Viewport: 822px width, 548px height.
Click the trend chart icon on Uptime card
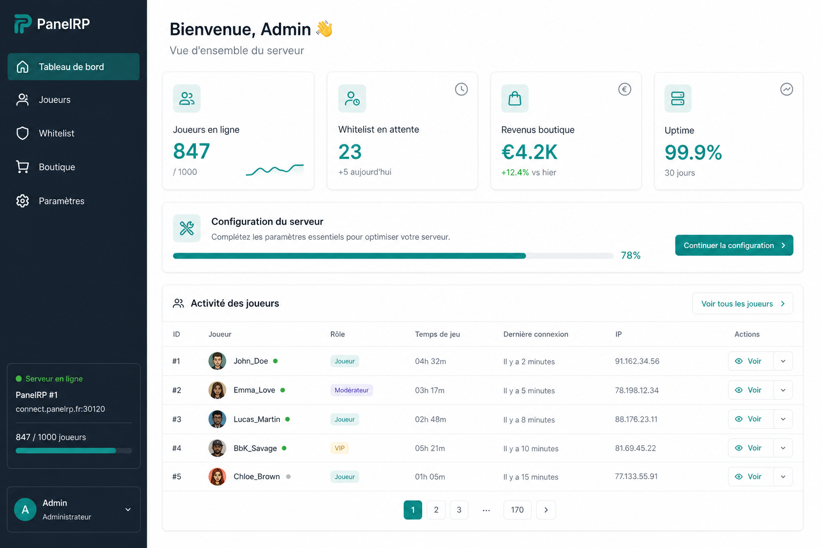(787, 89)
